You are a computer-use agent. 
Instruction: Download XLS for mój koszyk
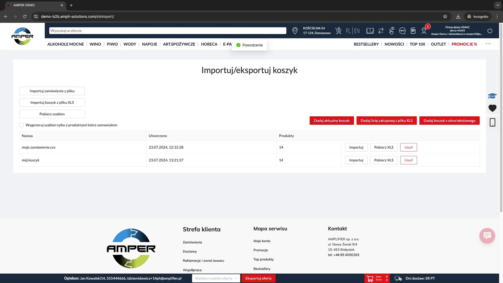click(x=384, y=160)
